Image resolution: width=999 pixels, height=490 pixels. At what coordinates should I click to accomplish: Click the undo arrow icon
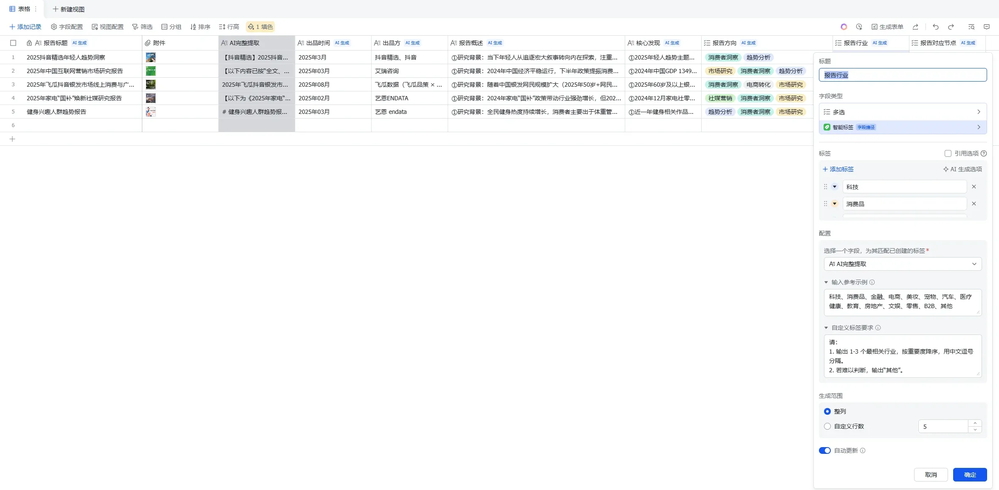coord(935,27)
